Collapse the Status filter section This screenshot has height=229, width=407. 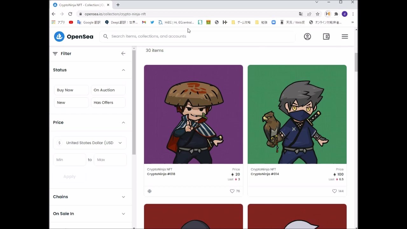(123, 70)
